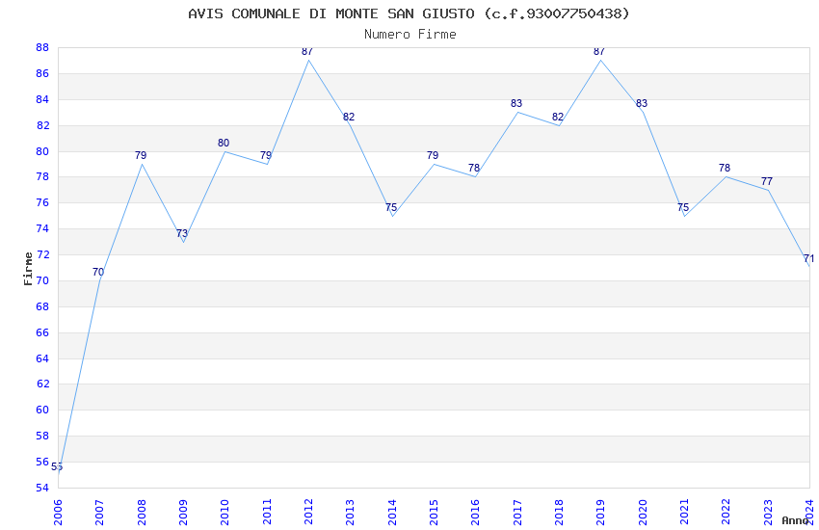The image size is (819, 530).
Task: Select the 2023 year label
Action: point(768,513)
